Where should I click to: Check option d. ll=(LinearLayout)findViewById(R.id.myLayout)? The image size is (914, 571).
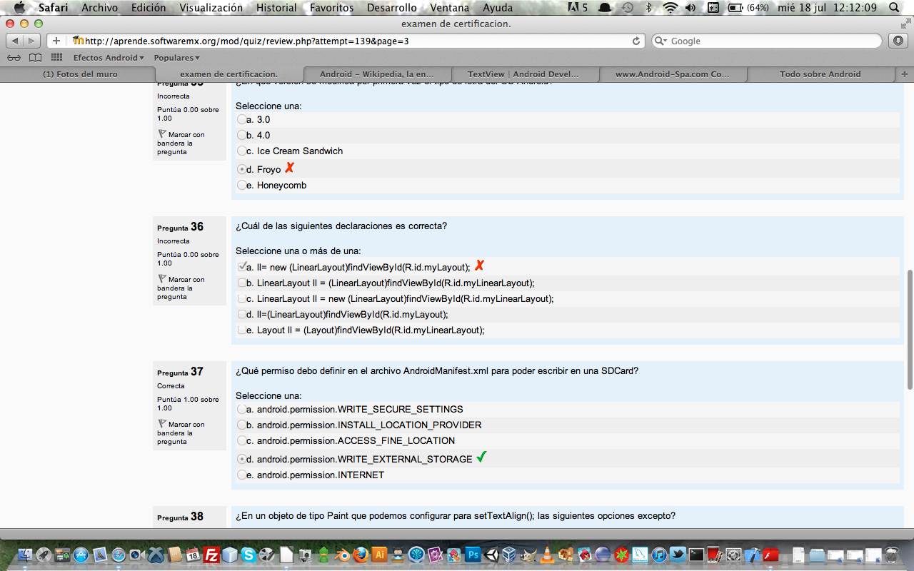(x=242, y=315)
